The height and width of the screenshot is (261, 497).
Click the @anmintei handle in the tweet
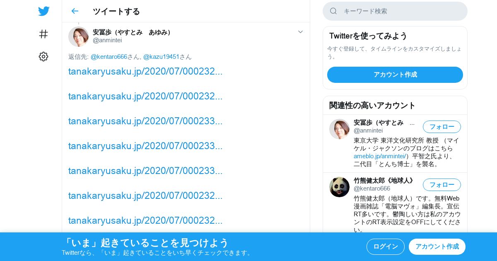(107, 40)
